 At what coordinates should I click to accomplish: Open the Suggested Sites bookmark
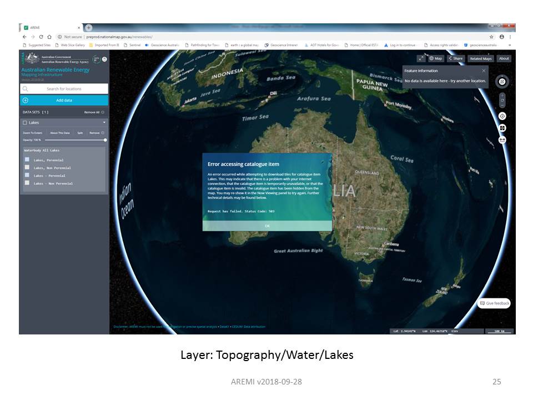point(37,45)
